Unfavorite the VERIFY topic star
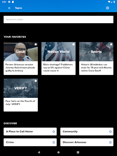 point(36,81)
